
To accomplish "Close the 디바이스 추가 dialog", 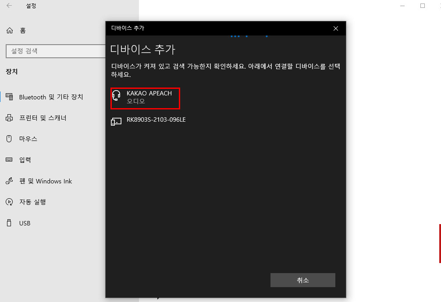I will click(x=335, y=28).
